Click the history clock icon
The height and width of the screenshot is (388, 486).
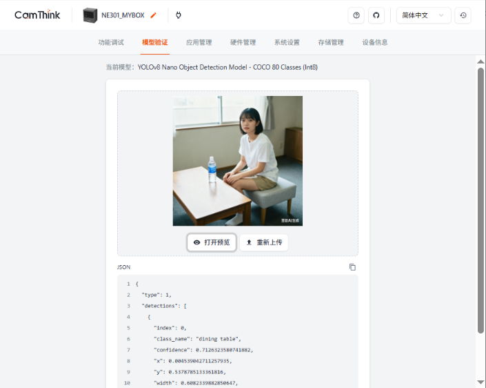click(463, 15)
